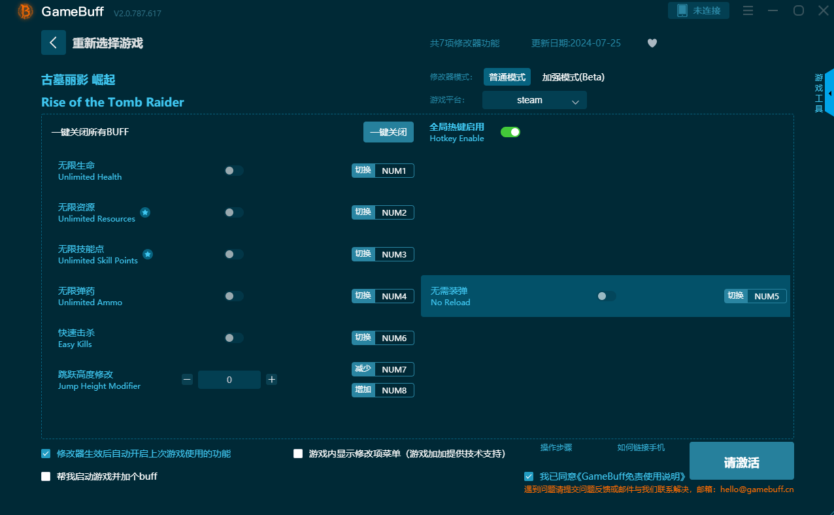
Task: Click NUM8 increase hotkey for jump height
Action: [x=394, y=390]
